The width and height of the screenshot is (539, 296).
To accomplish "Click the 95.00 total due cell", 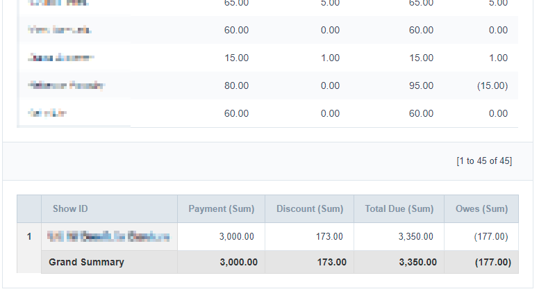I will pyautogui.click(x=421, y=85).
